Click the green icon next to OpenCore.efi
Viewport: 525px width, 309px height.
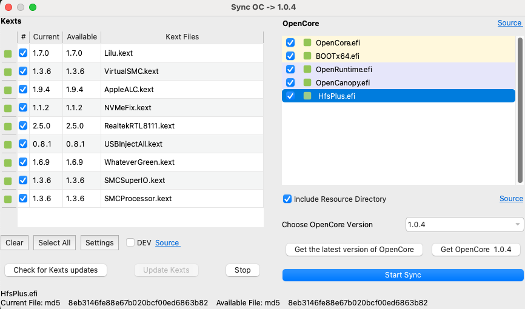coord(307,43)
